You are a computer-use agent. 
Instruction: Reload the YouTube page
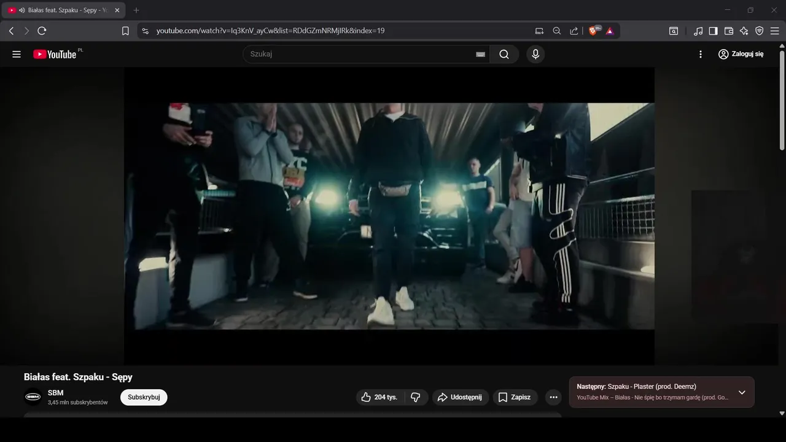pyautogui.click(x=42, y=31)
